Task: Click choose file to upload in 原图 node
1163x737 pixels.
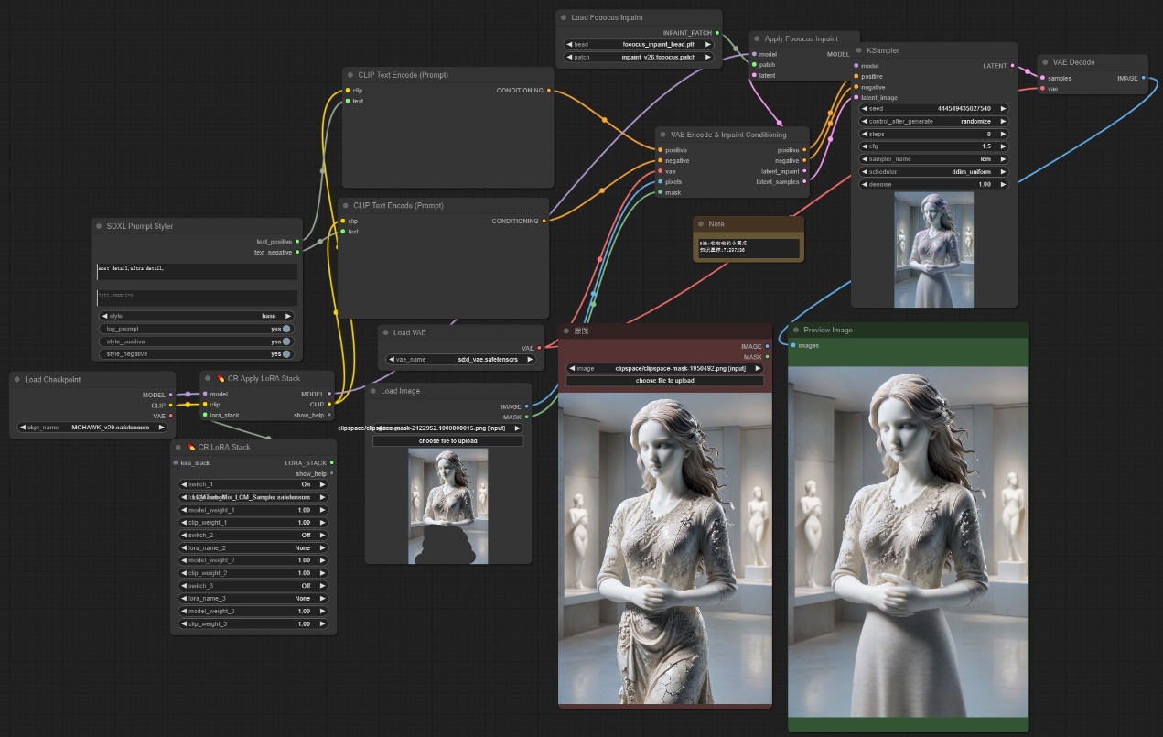Action: tap(665, 381)
